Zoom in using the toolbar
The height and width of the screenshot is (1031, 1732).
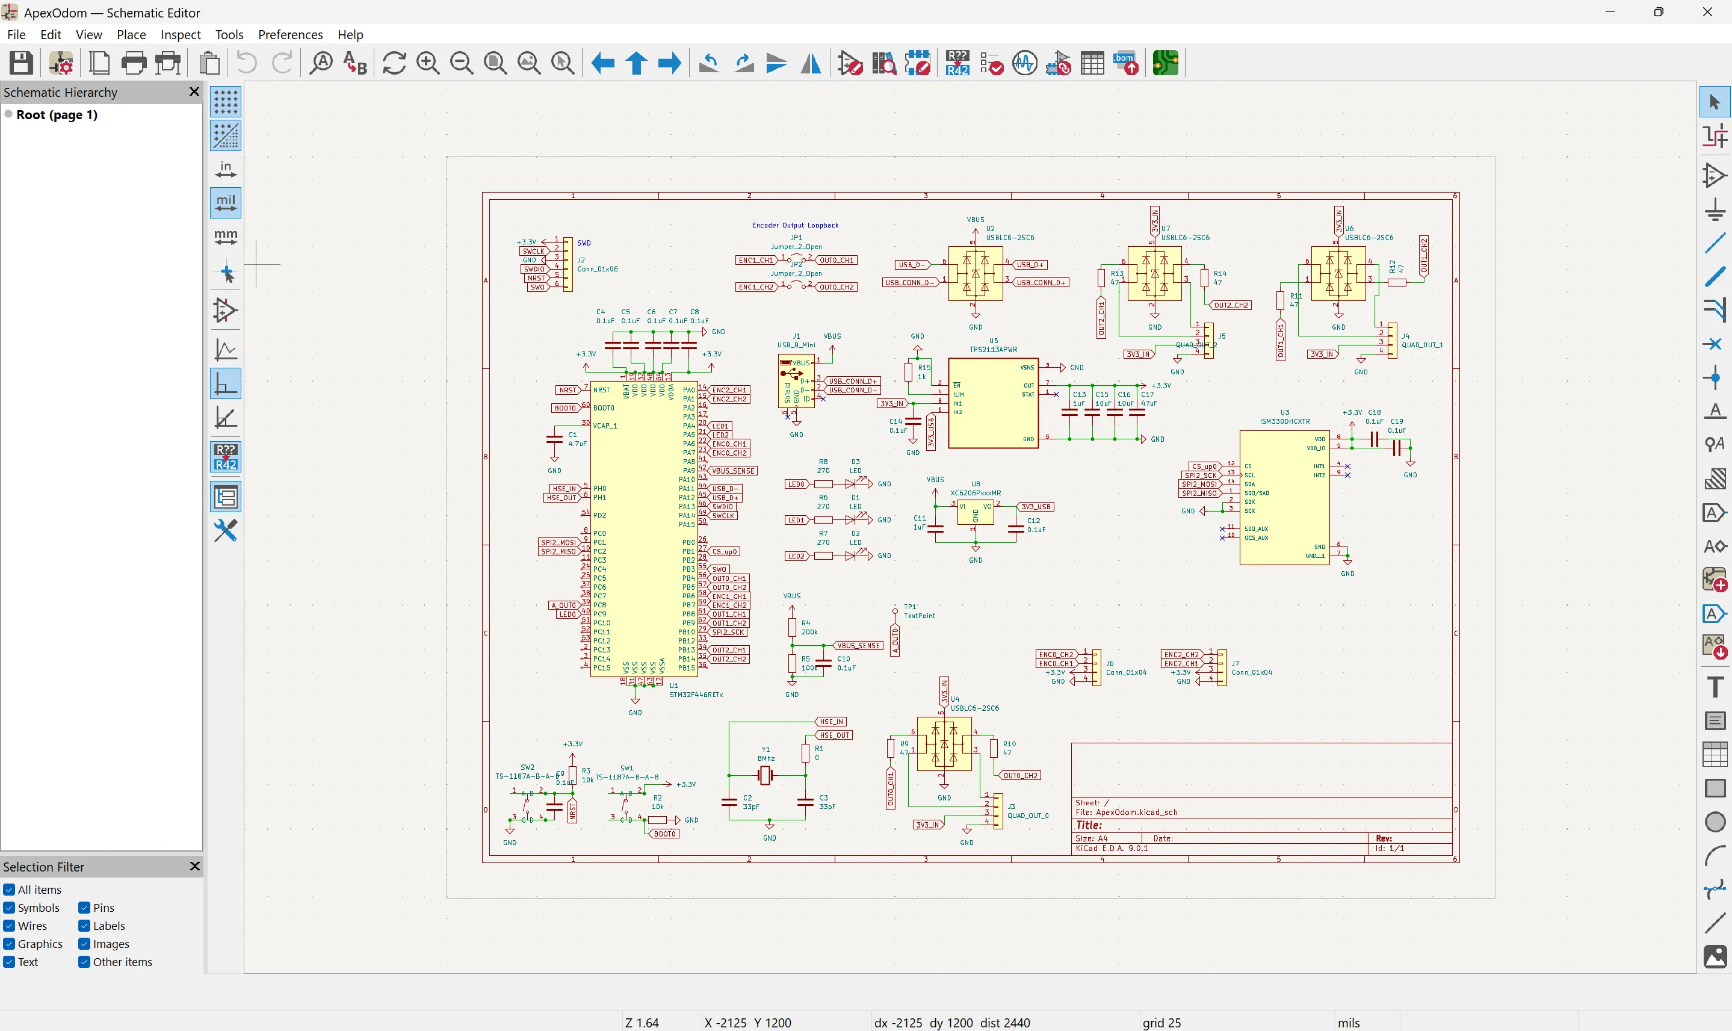(428, 63)
